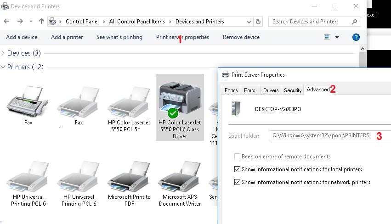This screenshot has height=224, width=391.
Task: Click the back navigation arrow
Action: 7,22
